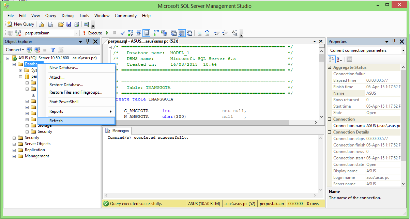410x219 pixels.
Task: Select Results to File icon
Action: pyautogui.click(x=189, y=33)
